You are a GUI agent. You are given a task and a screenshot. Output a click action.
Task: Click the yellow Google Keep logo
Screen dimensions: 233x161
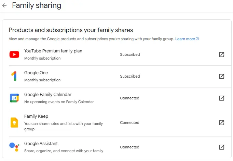[x=14, y=123]
